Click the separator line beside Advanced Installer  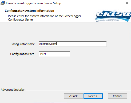pyautogui.click(x=78, y=90)
